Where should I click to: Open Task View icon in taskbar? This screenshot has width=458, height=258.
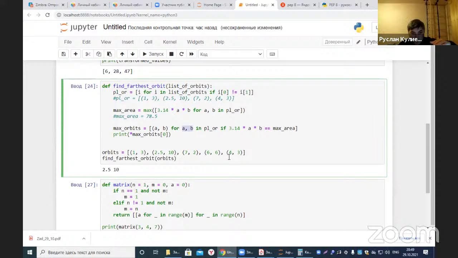(156, 252)
